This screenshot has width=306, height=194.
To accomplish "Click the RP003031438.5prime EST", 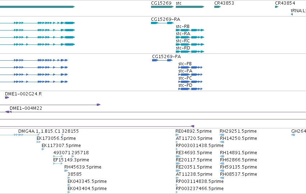I will tap(177, 149).
